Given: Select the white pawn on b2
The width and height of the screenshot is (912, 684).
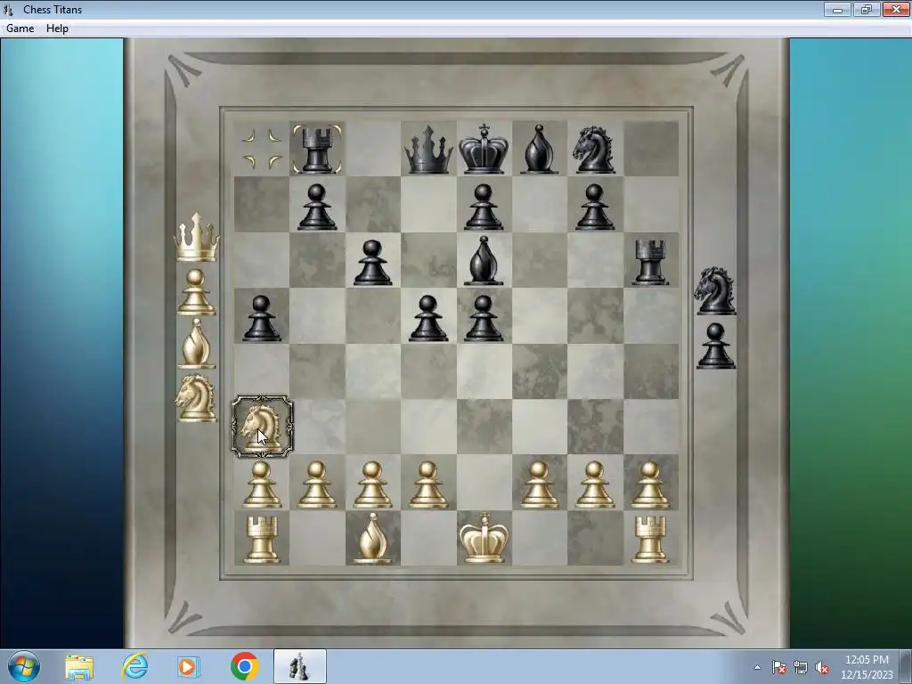Looking at the screenshot, I should coord(317,485).
